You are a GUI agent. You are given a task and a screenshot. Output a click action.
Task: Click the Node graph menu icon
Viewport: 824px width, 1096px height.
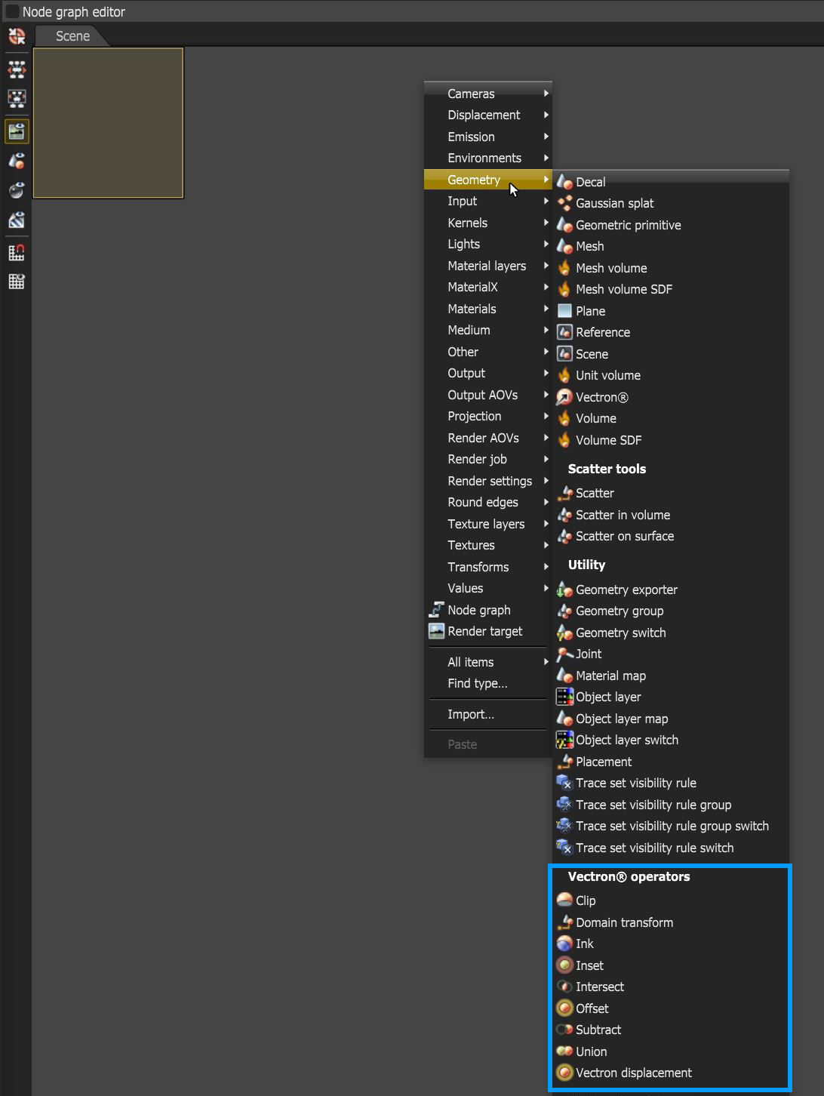pyautogui.click(x=436, y=610)
